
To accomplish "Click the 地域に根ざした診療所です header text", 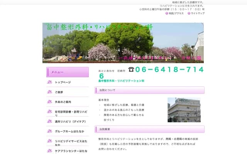I will (188, 2).
